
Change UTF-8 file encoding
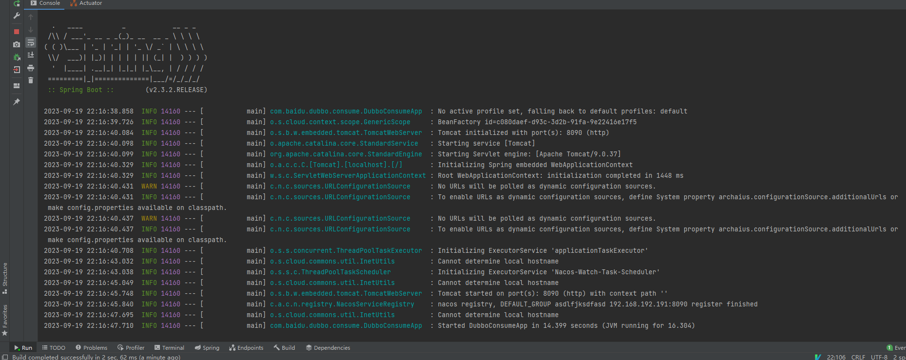879,357
